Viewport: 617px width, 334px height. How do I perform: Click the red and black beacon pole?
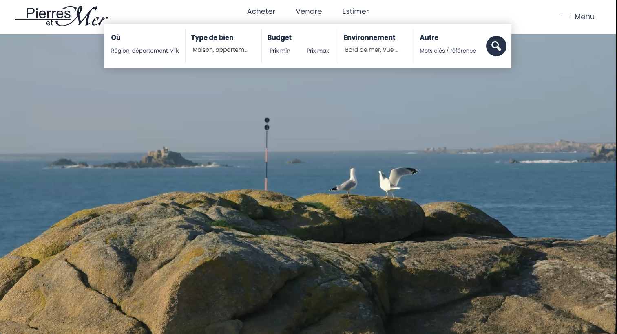pyautogui.click(x=267, y=155)
